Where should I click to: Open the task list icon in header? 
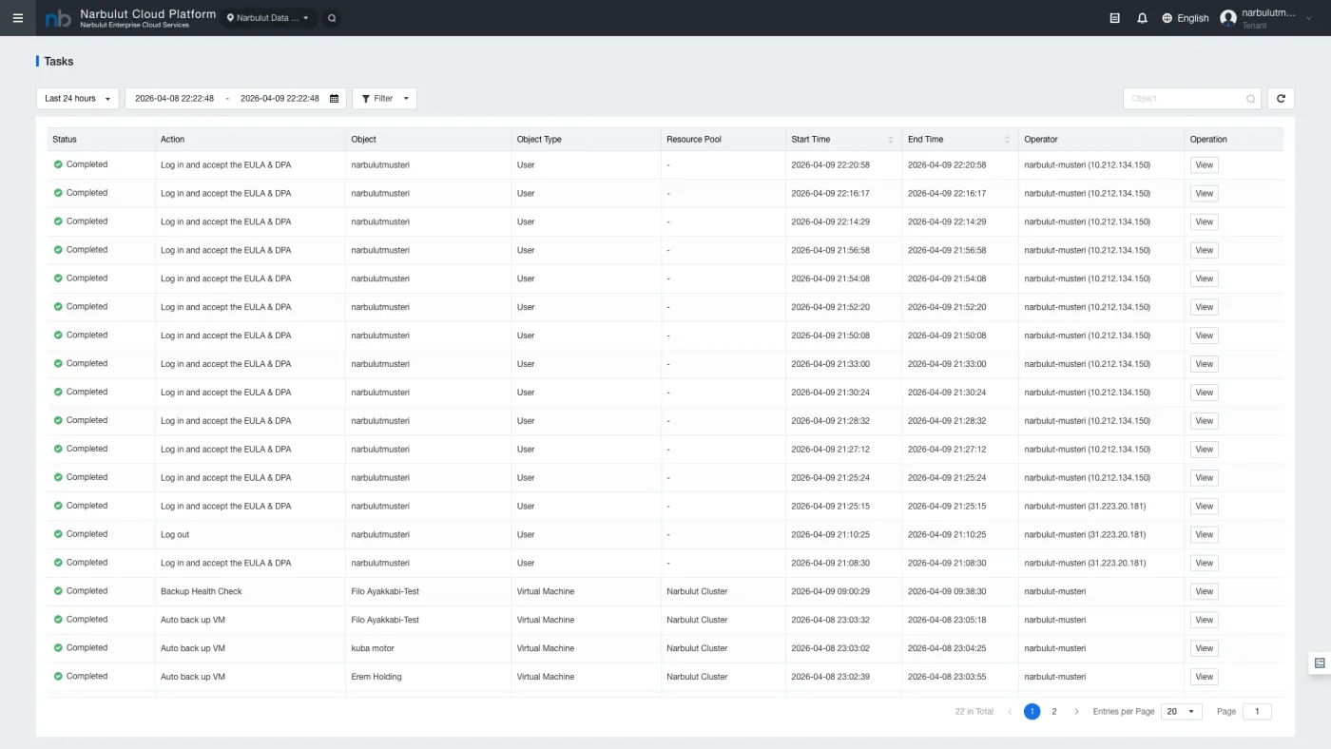pos(1115,18)
